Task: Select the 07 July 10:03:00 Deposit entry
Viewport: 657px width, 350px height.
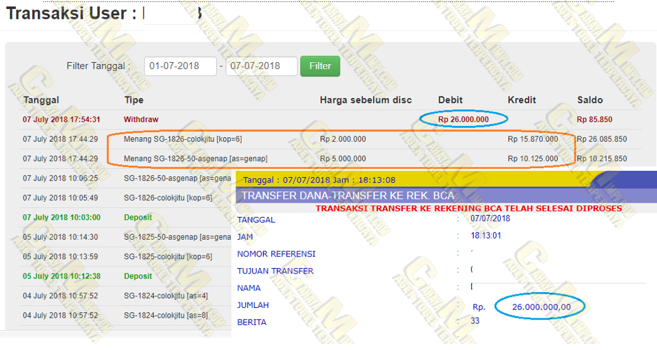Action: (x=138, y=217)
